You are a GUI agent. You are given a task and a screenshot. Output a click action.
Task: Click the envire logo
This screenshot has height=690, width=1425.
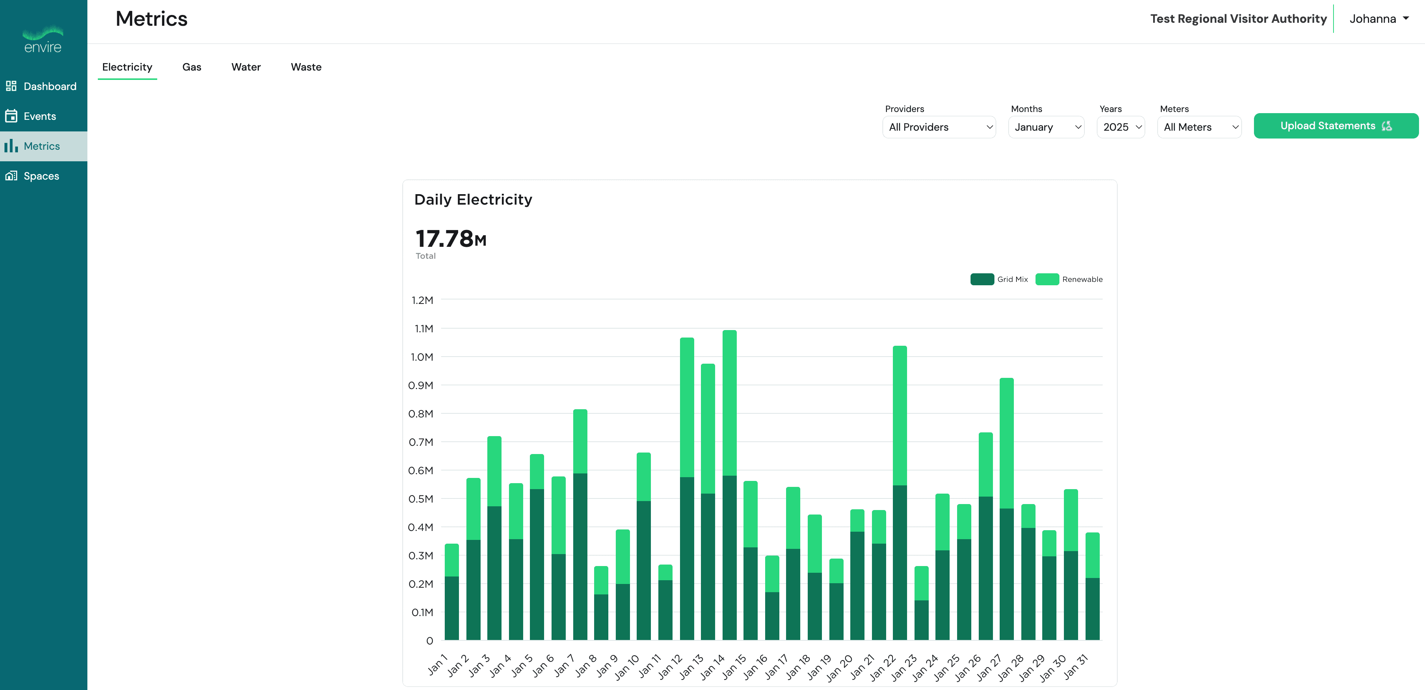tap(43, 39)
